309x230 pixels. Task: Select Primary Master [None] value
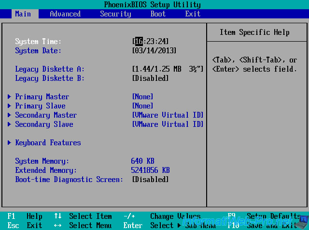click(x=143, y=97)
